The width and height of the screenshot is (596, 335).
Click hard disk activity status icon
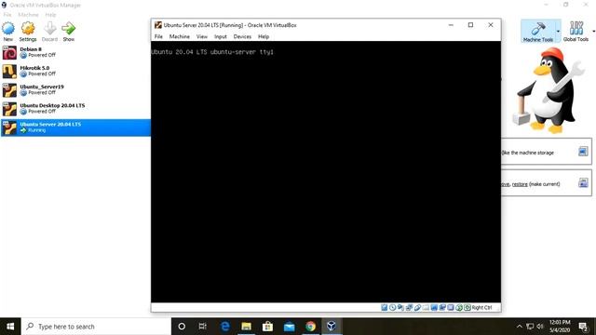click(x=385, y=308)
